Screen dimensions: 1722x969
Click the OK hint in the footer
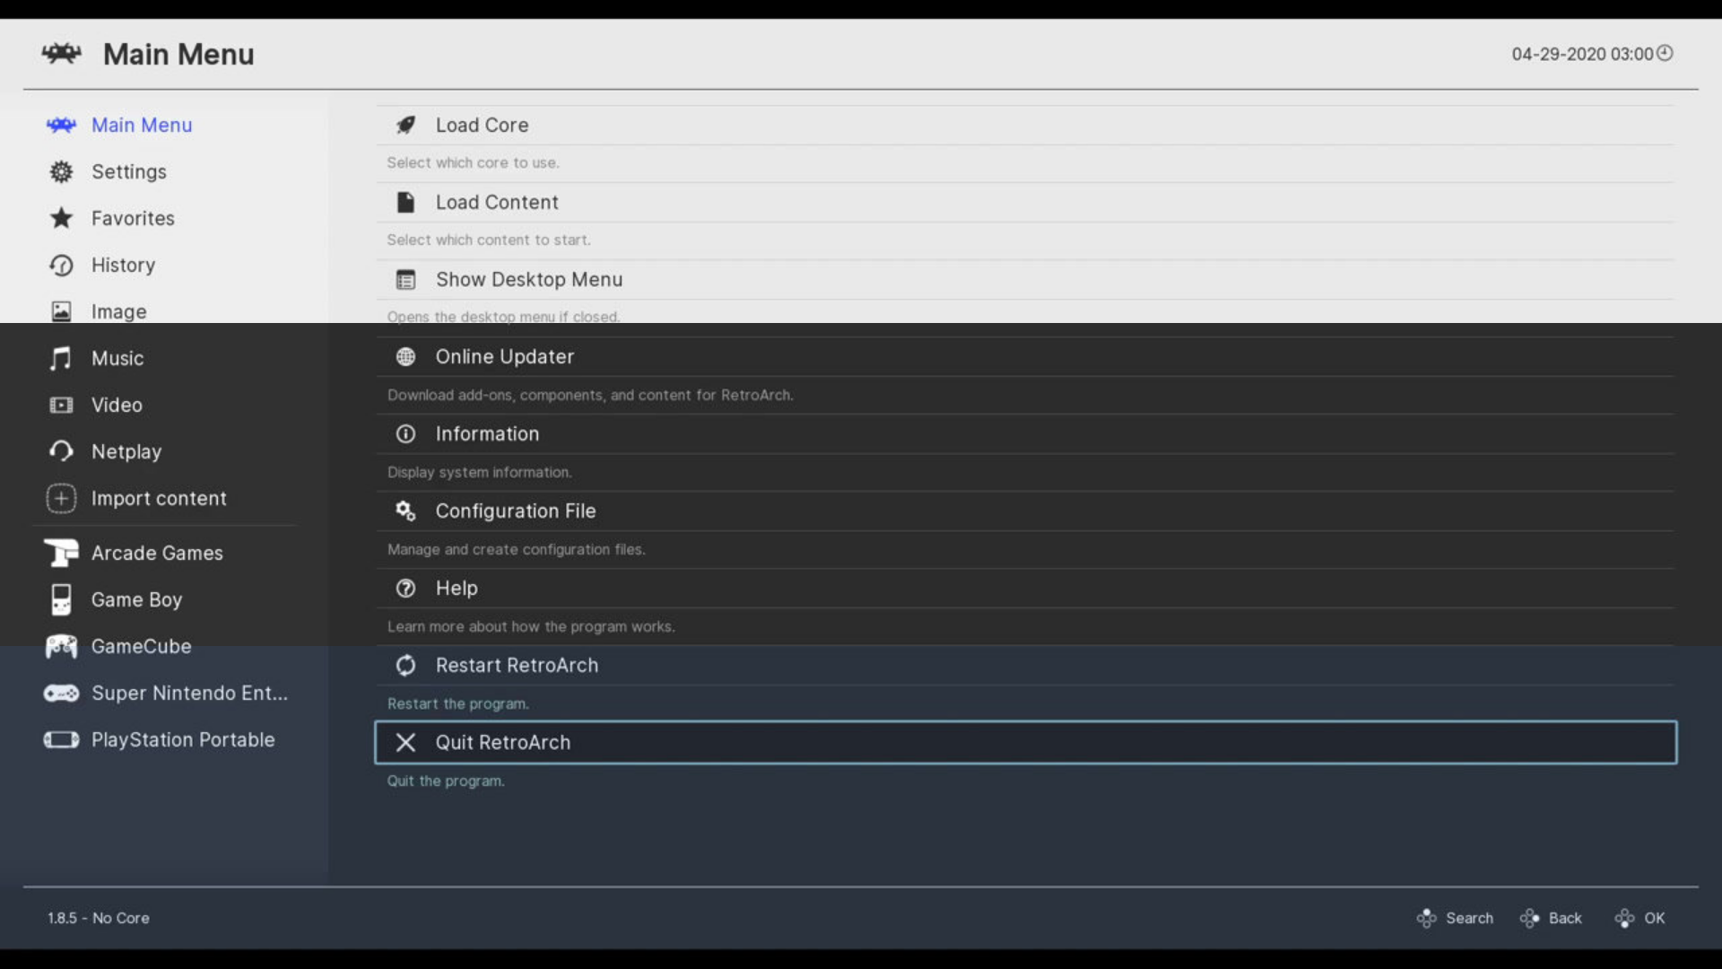[x=1639, y=918]
